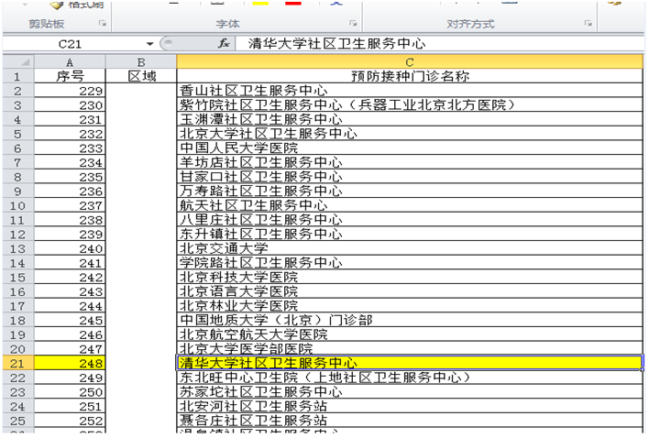The image size is (660, 438).
Task: Select cell 北京林业大学医院
Action: (410, 306)
